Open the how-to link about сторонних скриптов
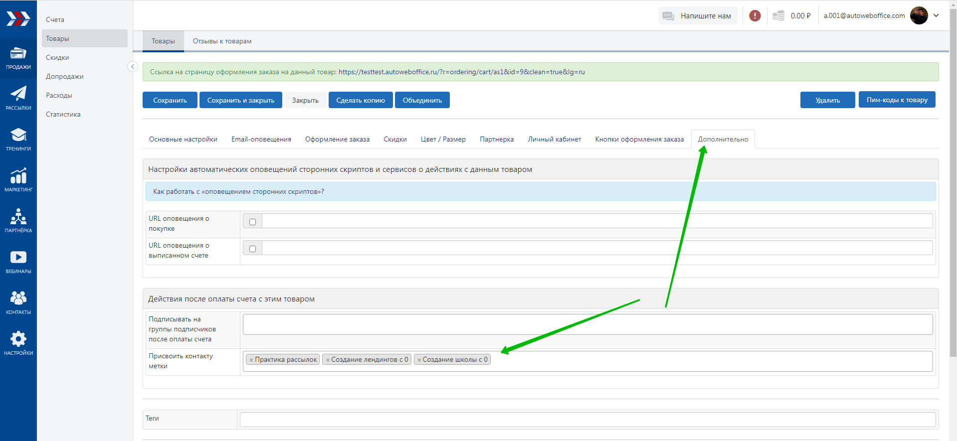 [x=238, y=192]
